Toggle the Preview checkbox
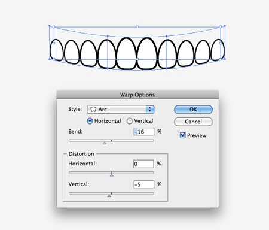Viewport: 269px width, 230px height. point(183,135)
